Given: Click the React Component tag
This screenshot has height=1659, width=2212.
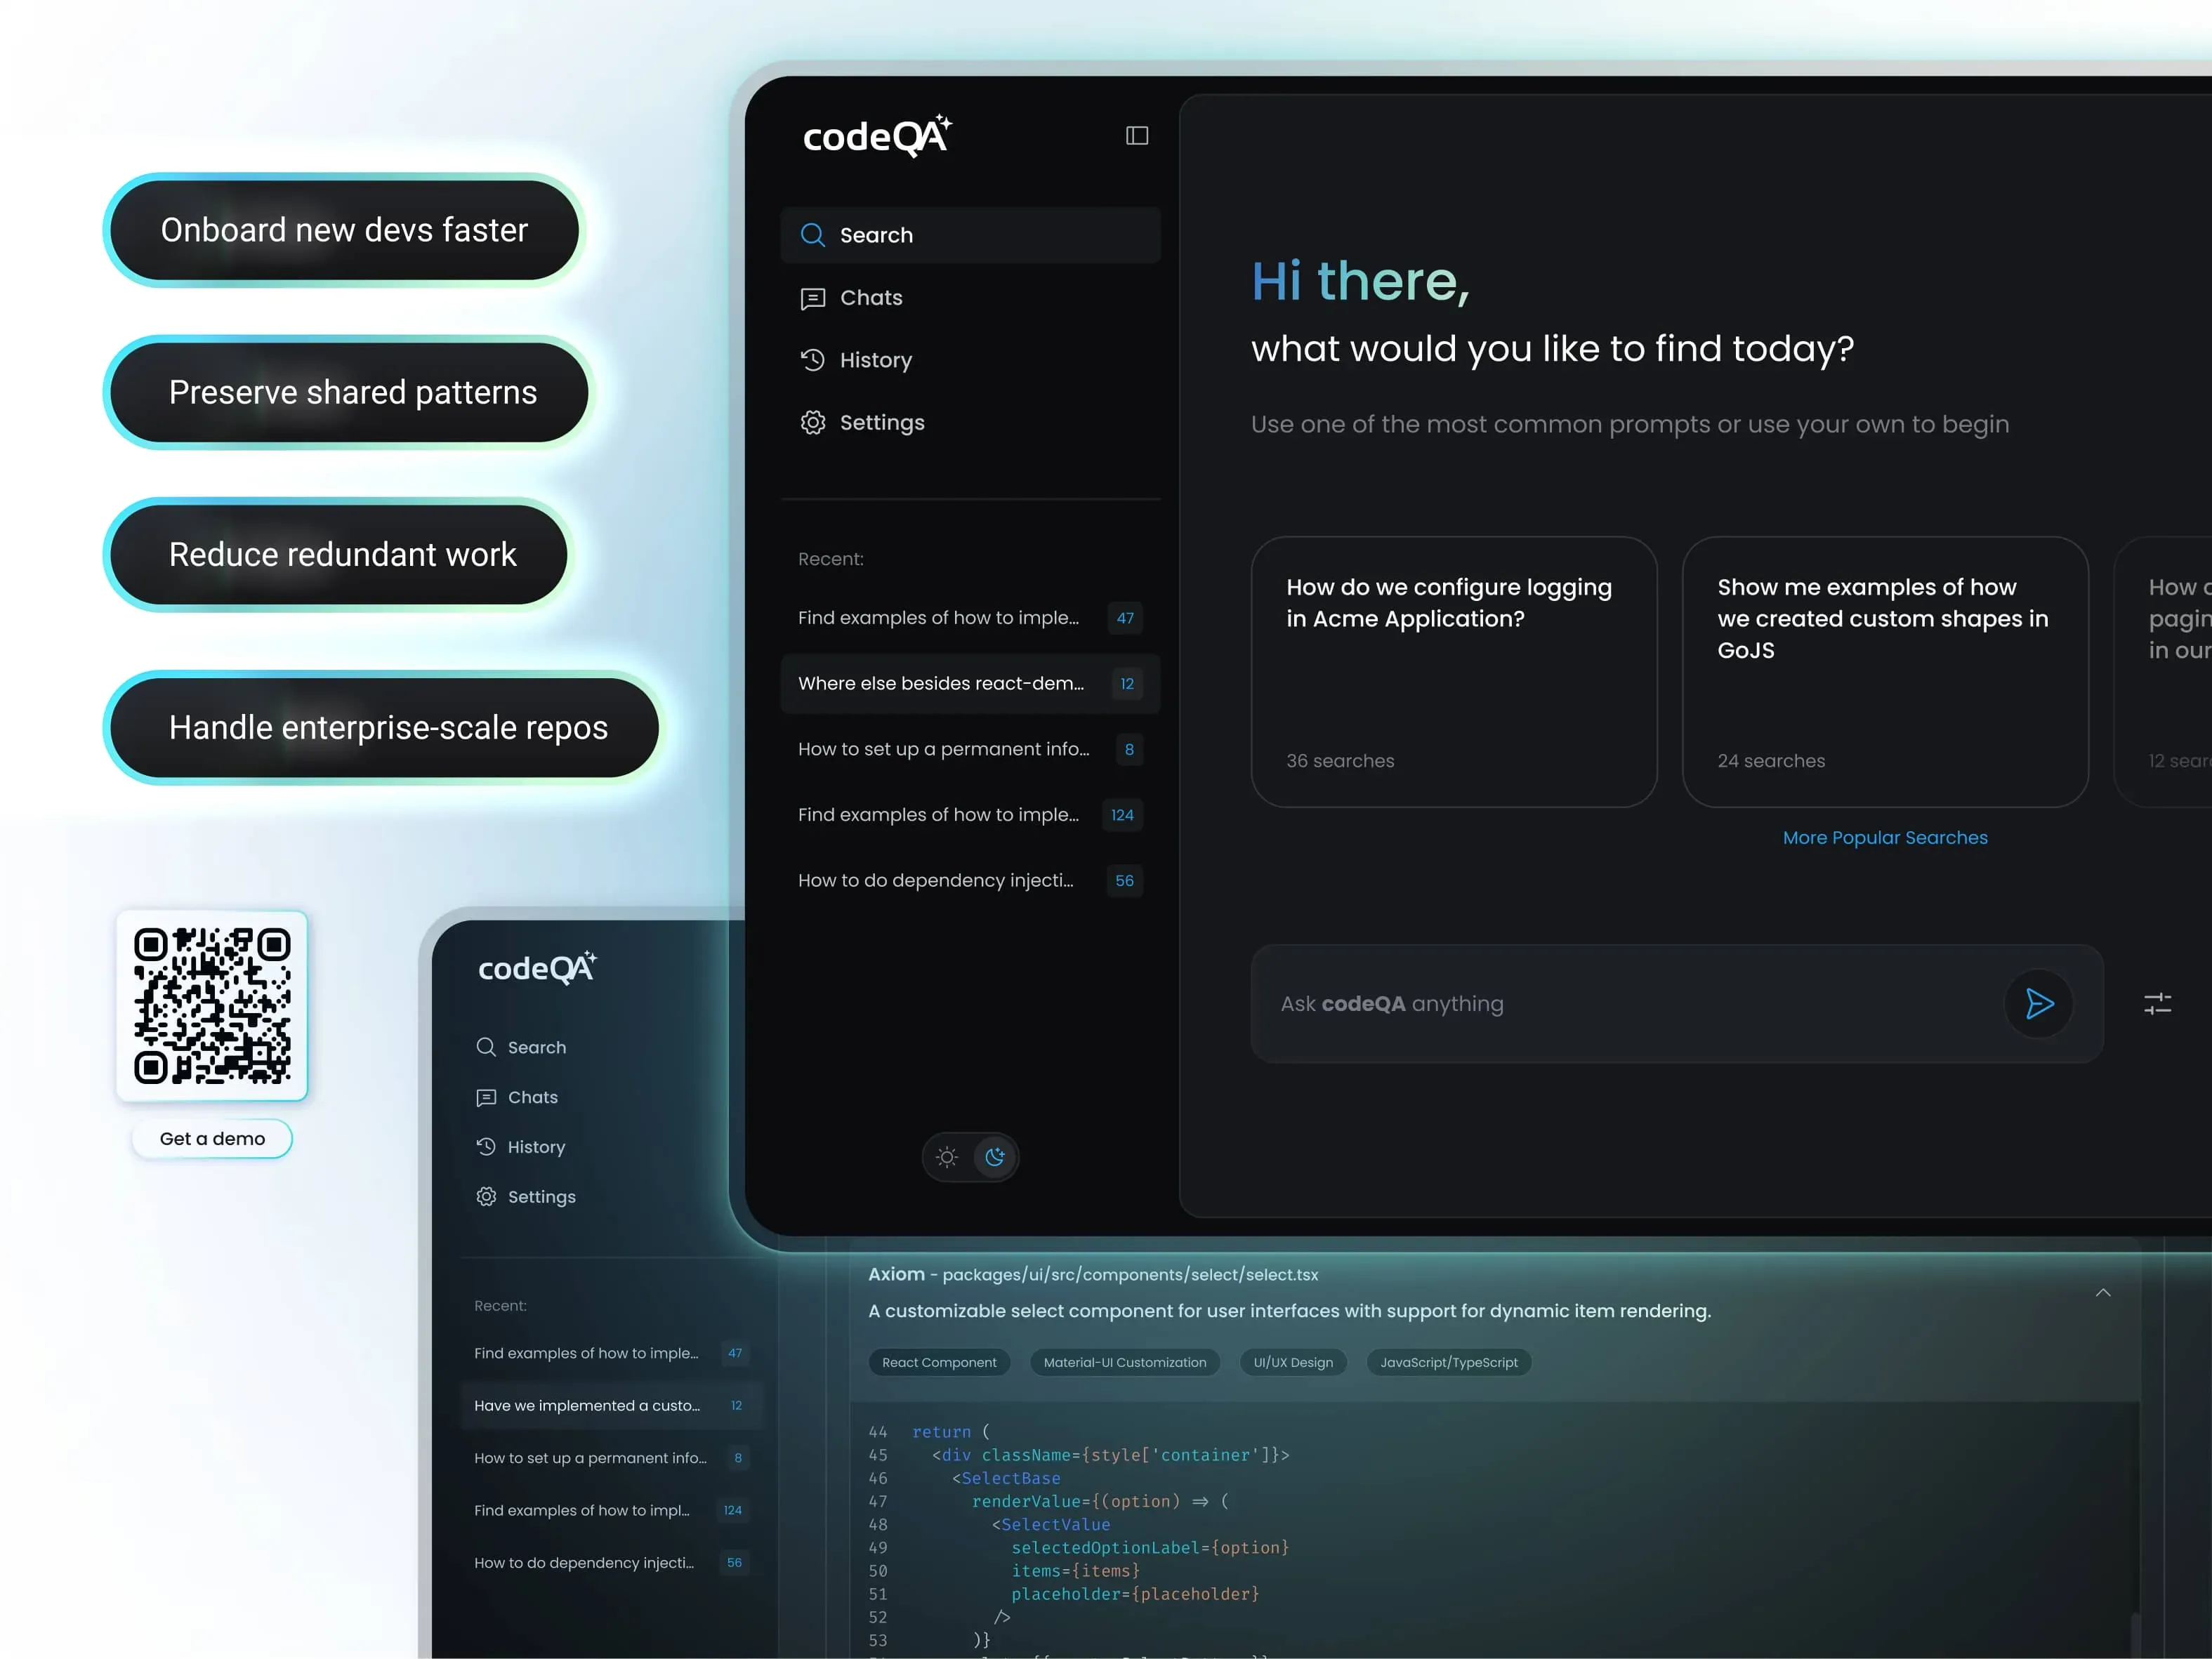Looking at the screenshot, I should 939,1362.
